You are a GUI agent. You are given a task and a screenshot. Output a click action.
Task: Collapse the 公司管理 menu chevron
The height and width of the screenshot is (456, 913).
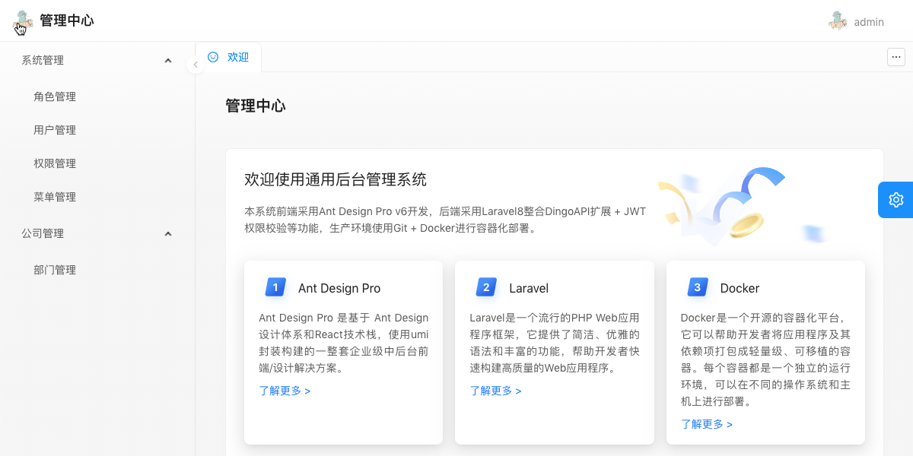[x=168, y=233]
